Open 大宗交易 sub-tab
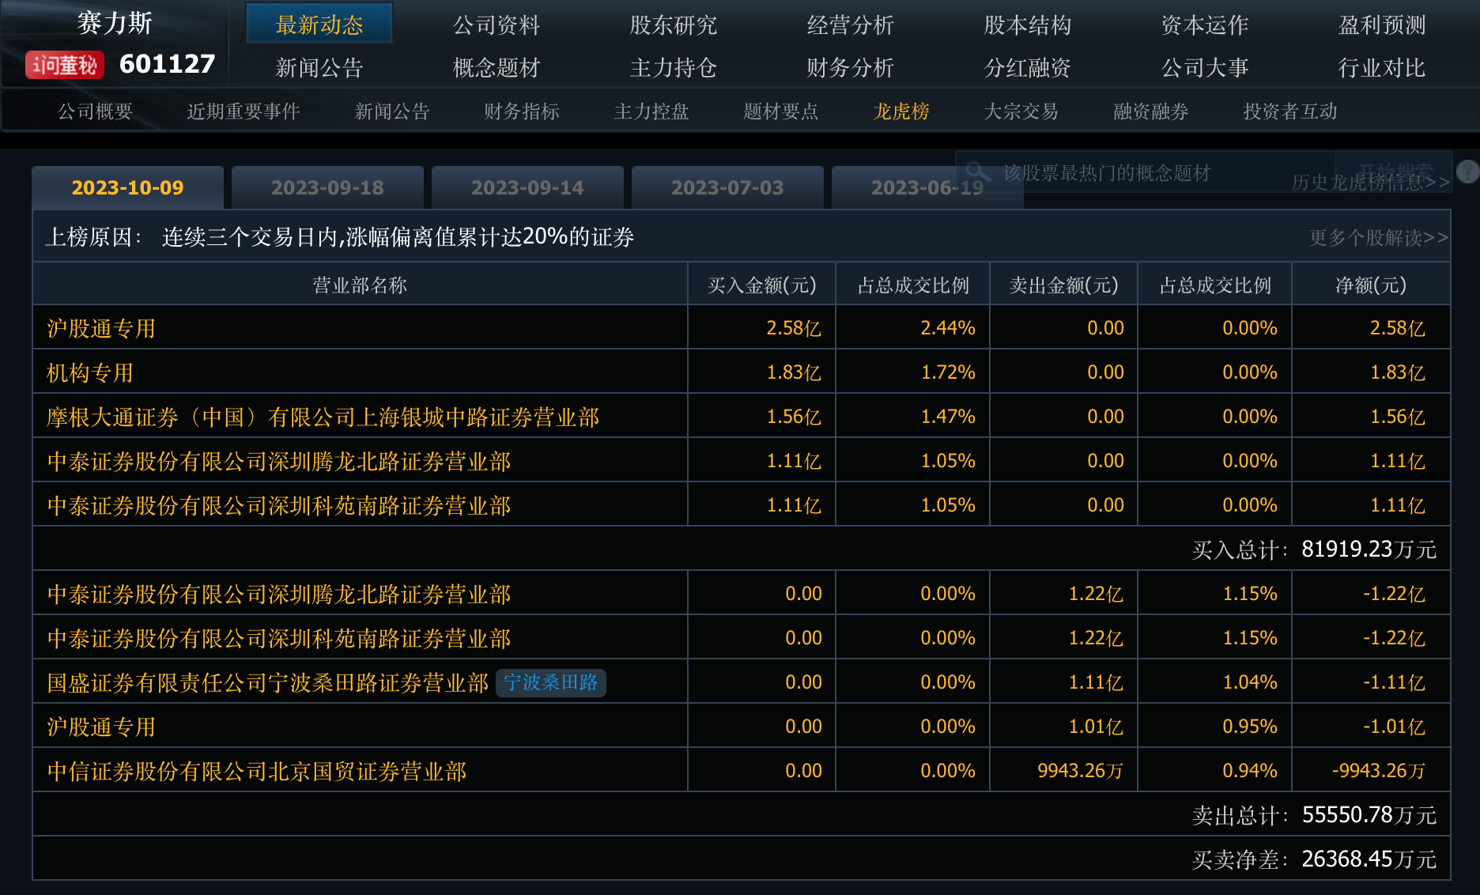 [x=1021, y=111]
